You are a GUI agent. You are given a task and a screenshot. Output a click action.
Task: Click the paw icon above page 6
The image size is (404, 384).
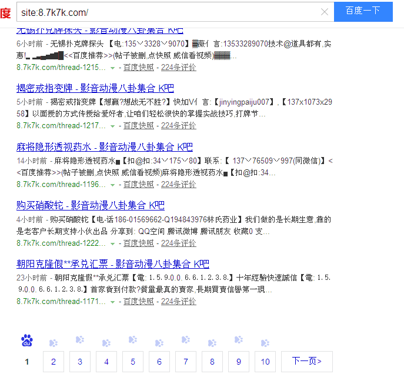(x=159, y=343)
